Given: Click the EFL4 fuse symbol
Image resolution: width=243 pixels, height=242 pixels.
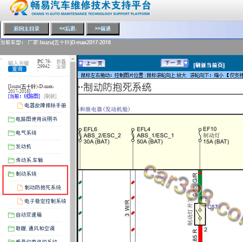Looking at the screenshot, I should 133,135.
